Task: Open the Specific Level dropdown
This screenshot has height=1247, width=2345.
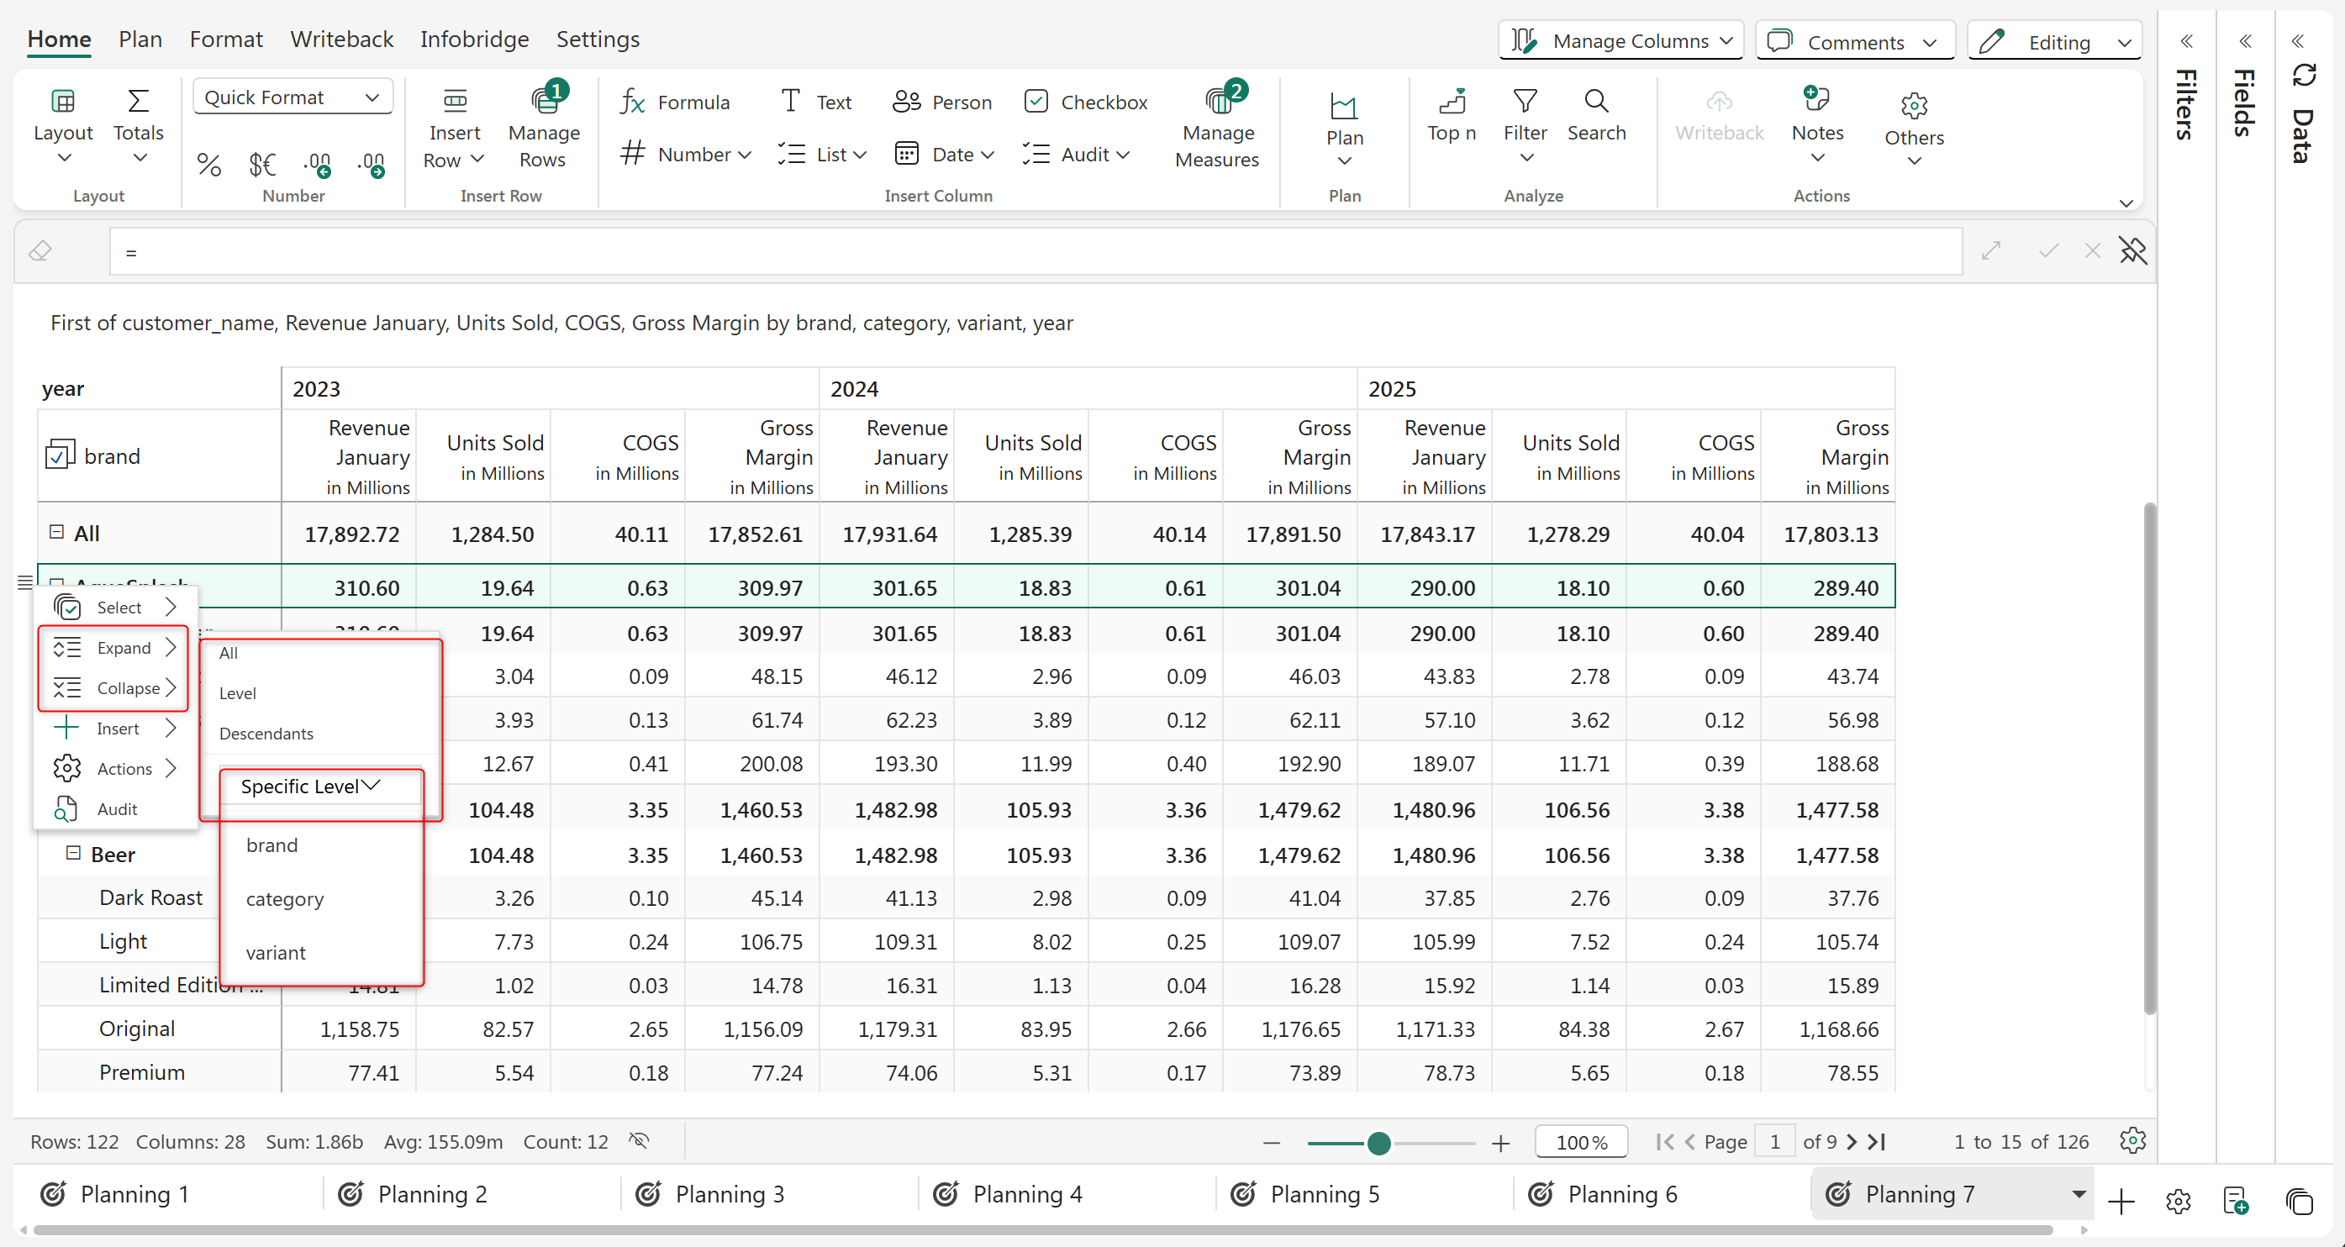Action: (311, 787)
